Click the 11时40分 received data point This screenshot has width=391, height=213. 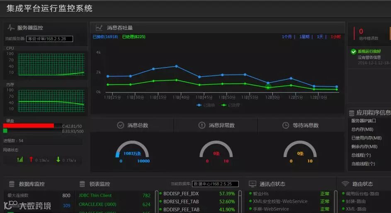[x=176, y=66]
